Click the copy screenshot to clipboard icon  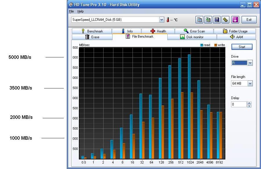208,20
